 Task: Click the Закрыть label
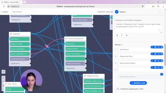coord(123,12)
